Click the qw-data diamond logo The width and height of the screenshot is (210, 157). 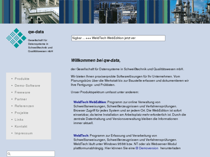click(16, 38)
